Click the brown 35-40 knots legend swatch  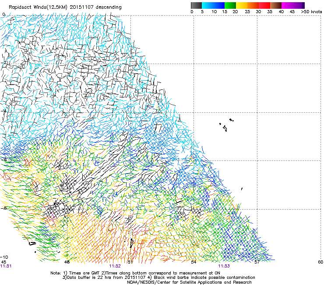276,5
